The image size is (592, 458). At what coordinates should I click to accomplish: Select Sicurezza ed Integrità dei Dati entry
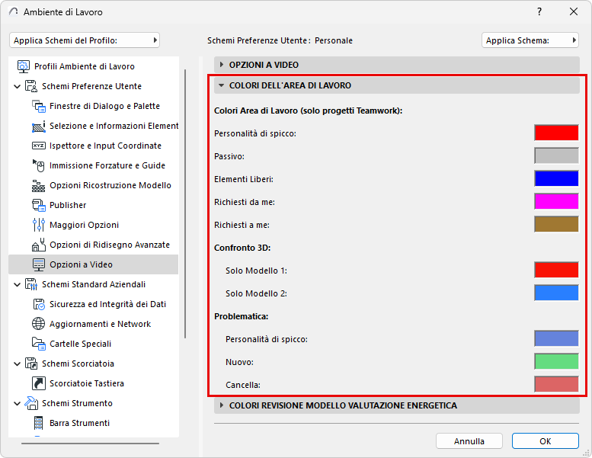click(107, 304)
